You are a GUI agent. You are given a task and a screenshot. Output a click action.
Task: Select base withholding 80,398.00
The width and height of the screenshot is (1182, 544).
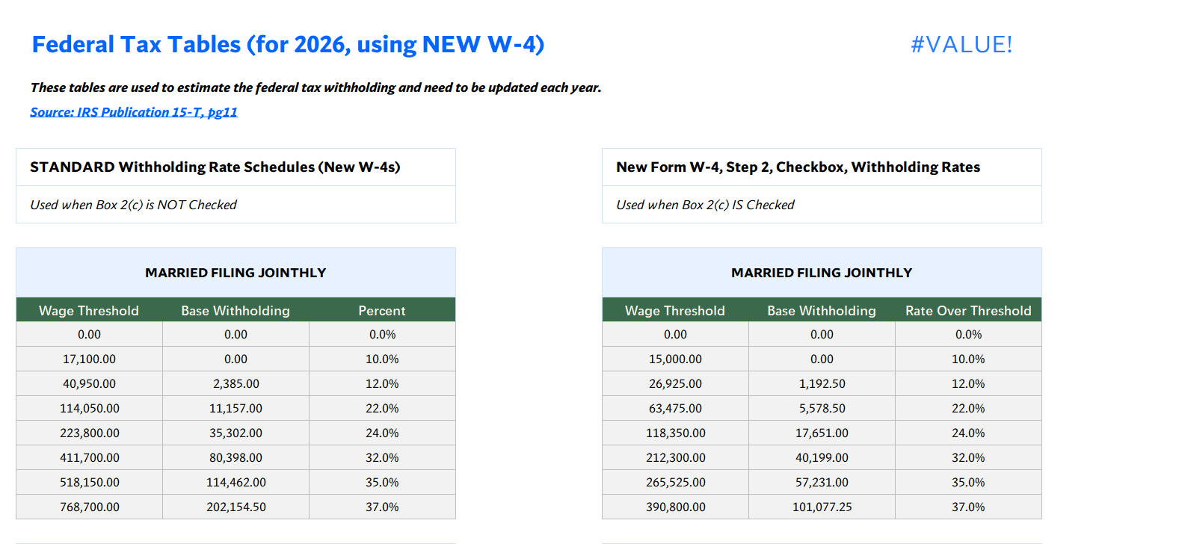click(236, 457)
